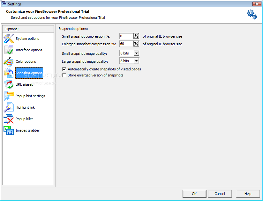The width and height of the screenshot is (263, 201).
Task: Open Interface options page
Action: [29, 50]
